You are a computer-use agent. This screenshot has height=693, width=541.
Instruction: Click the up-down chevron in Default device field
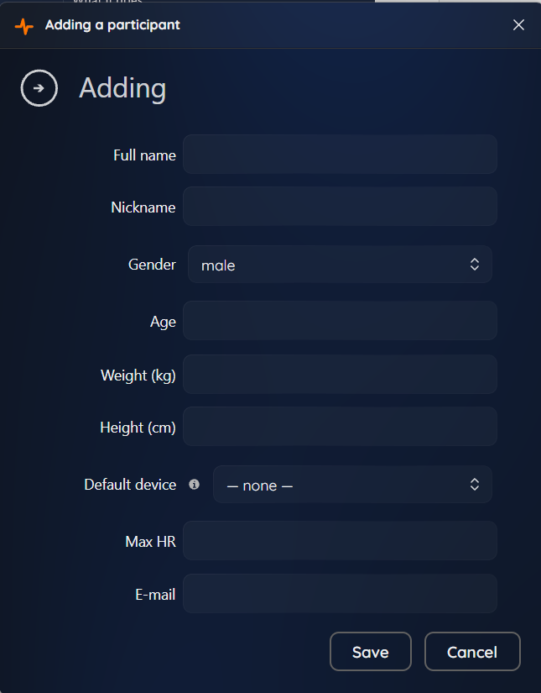475,485
